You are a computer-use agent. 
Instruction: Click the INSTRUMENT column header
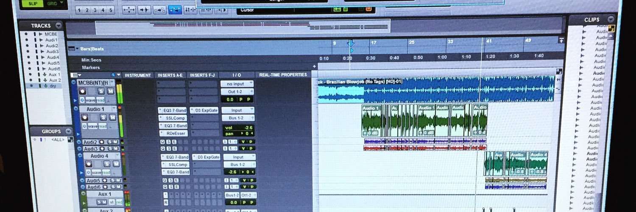click(138, 75)
